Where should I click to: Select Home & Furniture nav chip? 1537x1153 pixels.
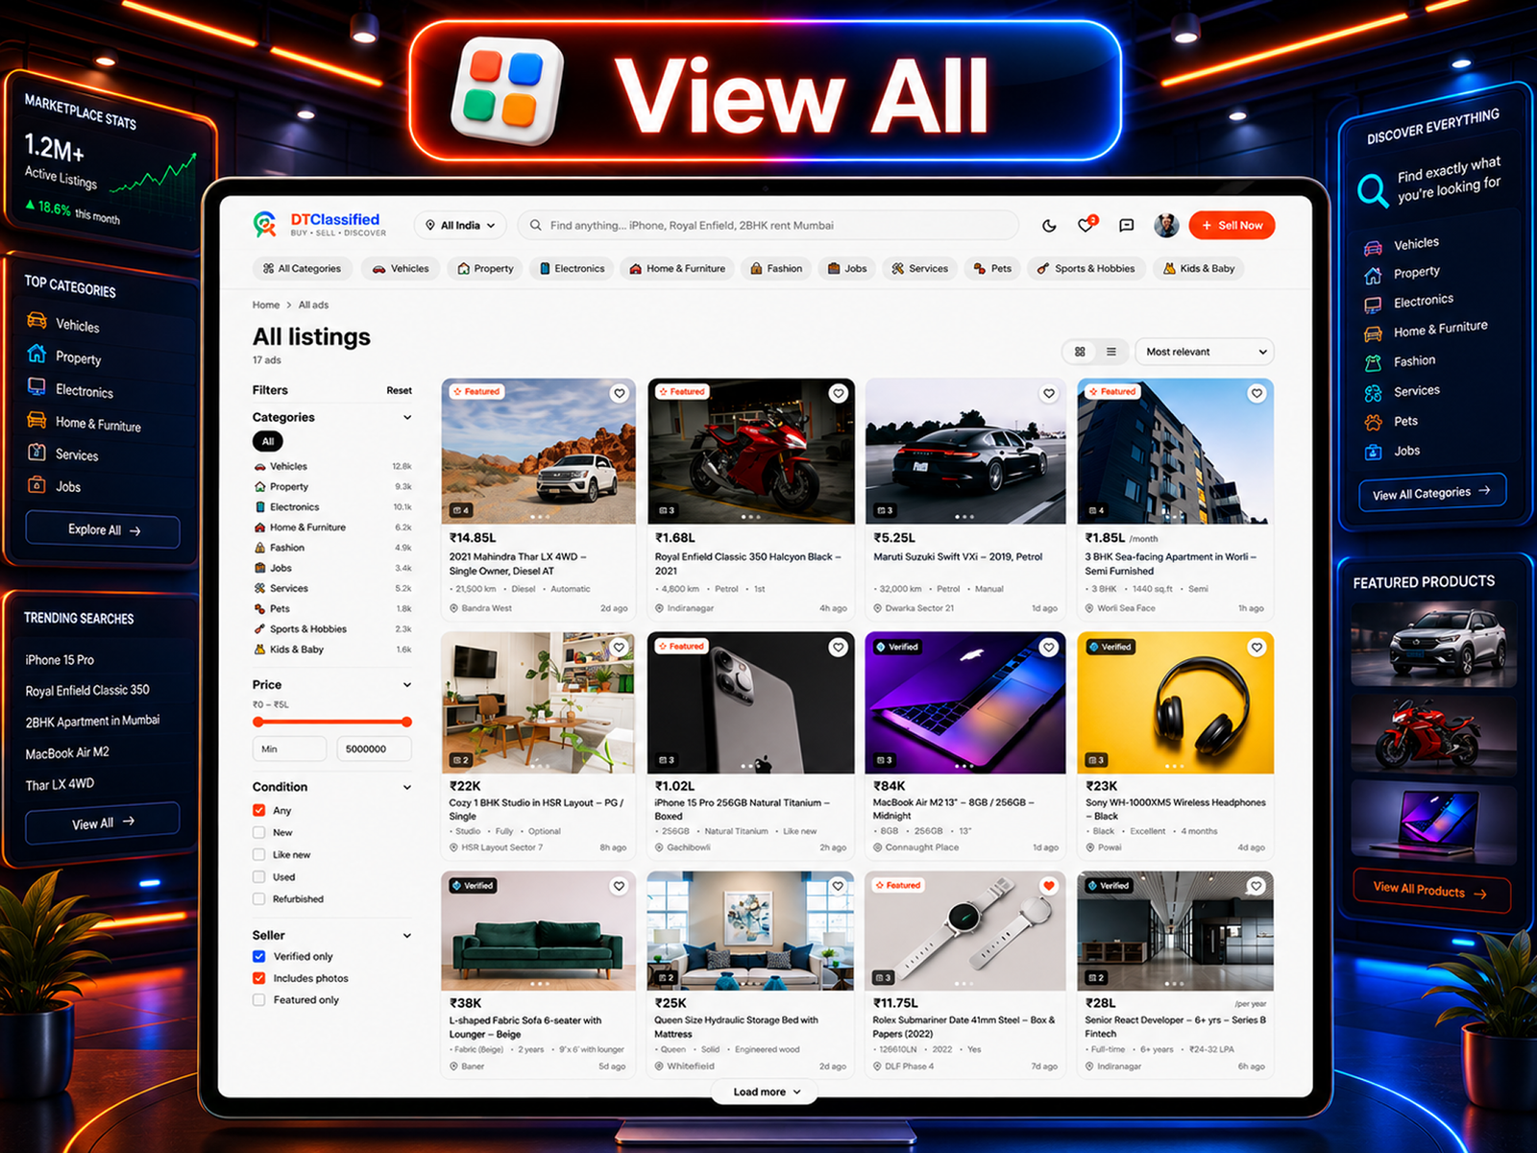coord(677,269)
